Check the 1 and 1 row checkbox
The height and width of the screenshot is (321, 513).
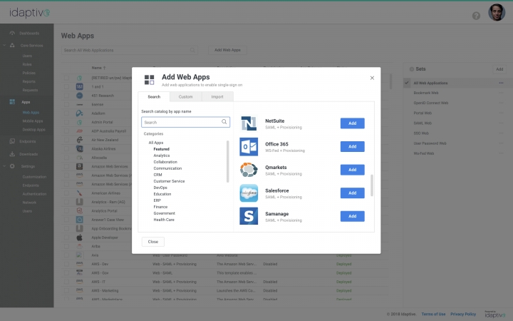point(66,87)
